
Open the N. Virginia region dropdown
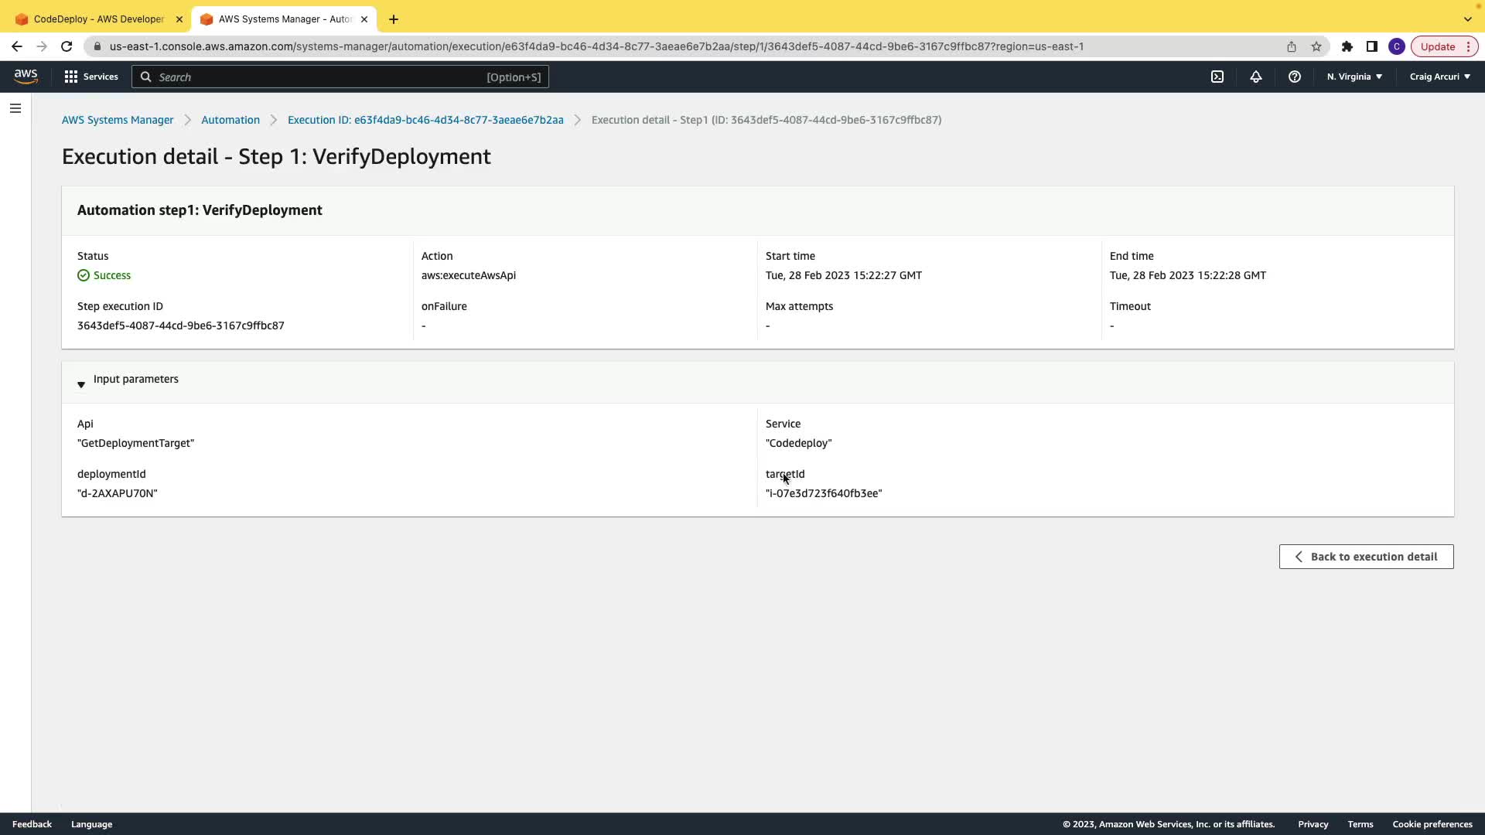(x=1354, y=77)
